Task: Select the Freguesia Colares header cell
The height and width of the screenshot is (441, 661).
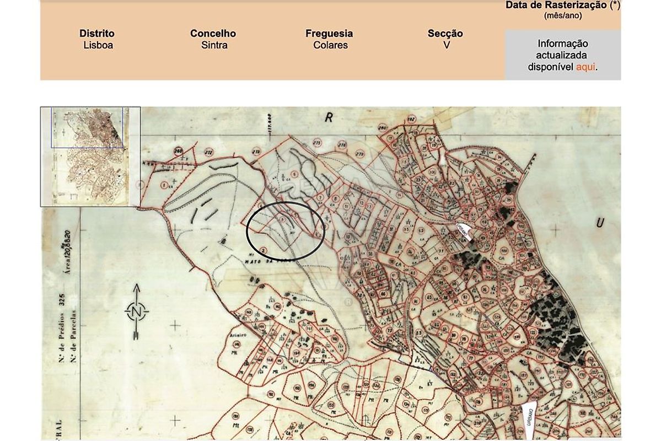Action: coord(330,39)
